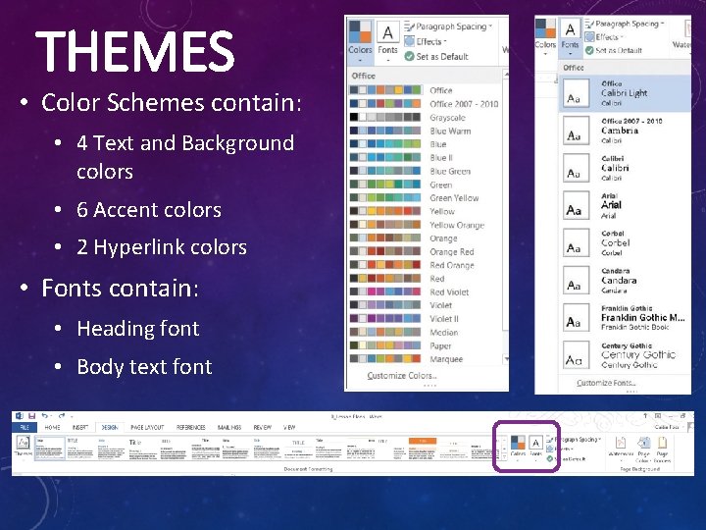Click the Redo arrow in Word's title bar
The width and height of the screenshot is (706, 530).
coord(62,415)
